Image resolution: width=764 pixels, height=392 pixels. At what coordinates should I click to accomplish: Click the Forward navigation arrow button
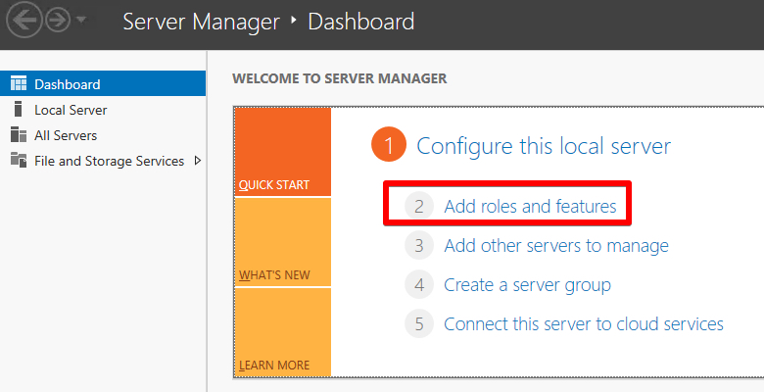point(58,20)
